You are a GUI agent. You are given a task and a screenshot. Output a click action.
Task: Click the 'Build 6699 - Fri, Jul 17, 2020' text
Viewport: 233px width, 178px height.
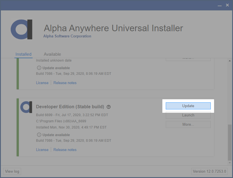pos(72,115)
